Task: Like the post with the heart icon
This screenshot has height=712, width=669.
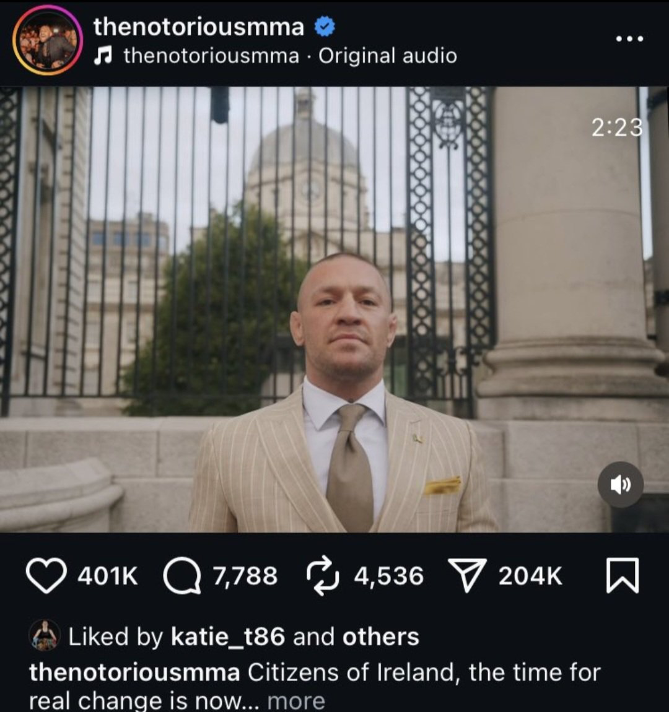Action: click(x=46, y=576)
